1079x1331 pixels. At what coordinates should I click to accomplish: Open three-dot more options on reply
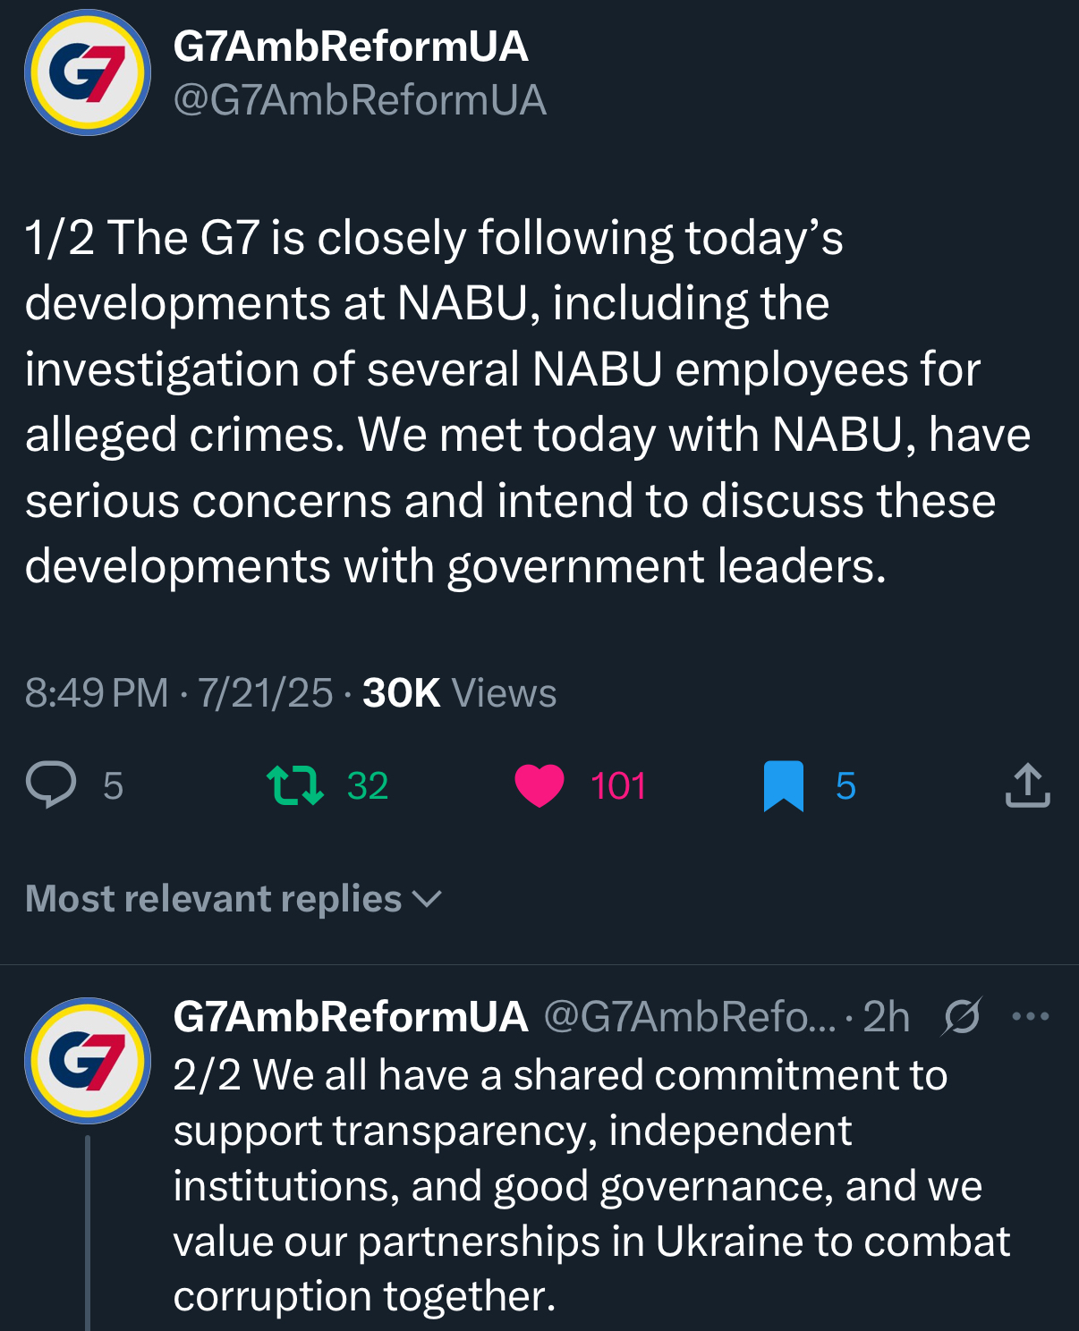click(1030, 1017)
